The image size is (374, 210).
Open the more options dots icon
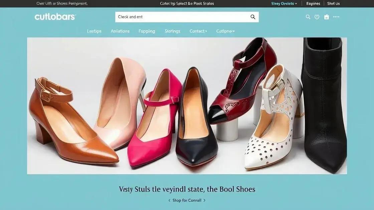point(336,17)
